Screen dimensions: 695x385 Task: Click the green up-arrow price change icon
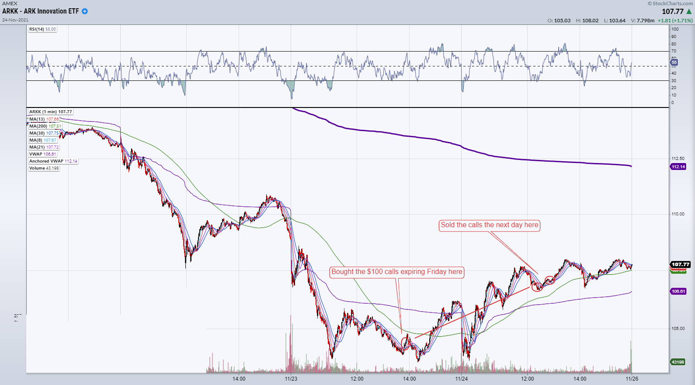click(689, 11)
